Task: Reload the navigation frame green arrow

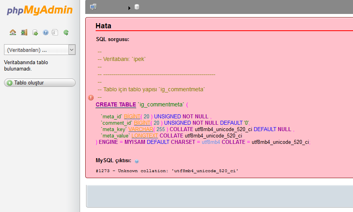Action: pos(66,33)
